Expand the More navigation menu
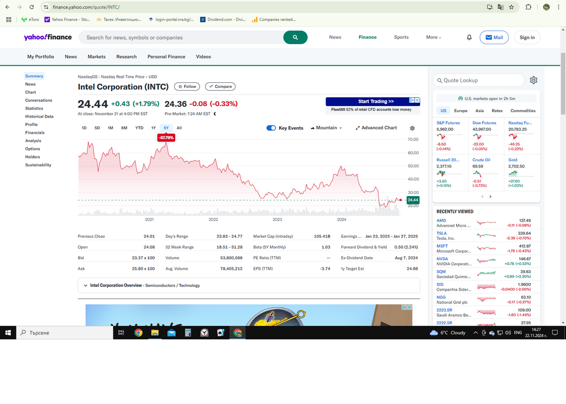 tap(434, 38)
